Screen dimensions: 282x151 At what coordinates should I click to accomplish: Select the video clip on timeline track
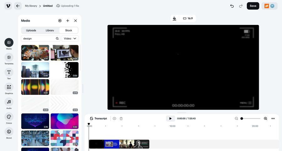click(x=119, y=144)
